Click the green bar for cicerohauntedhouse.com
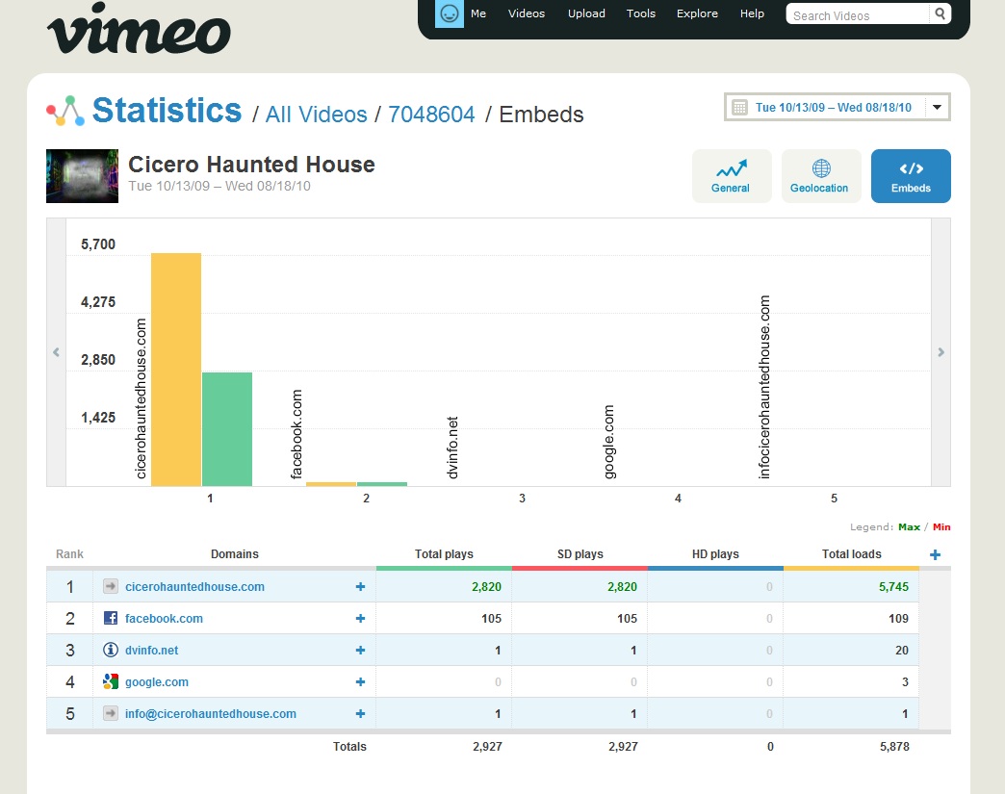 coord(227,428)
